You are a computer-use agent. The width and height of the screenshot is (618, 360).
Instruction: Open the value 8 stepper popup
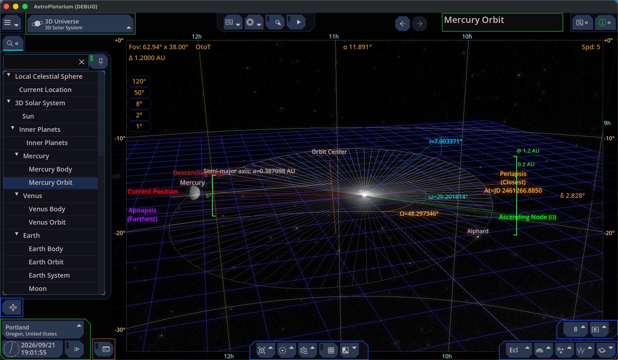(575, 329)
